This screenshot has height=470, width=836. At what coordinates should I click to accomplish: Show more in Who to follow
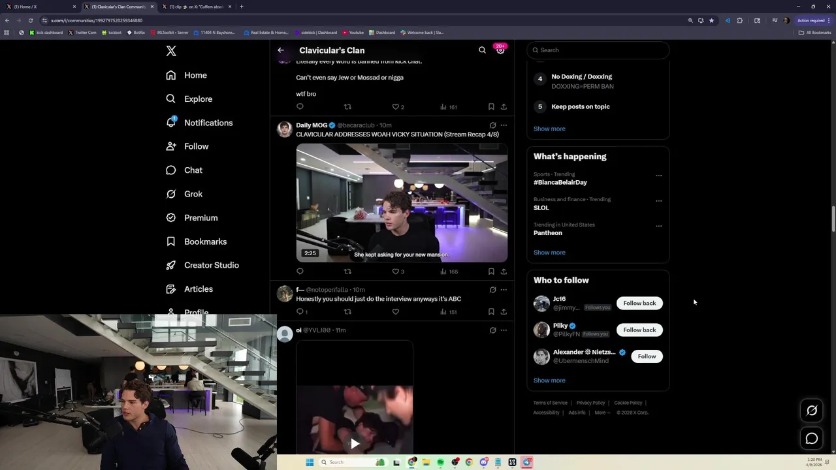(549, 381)
